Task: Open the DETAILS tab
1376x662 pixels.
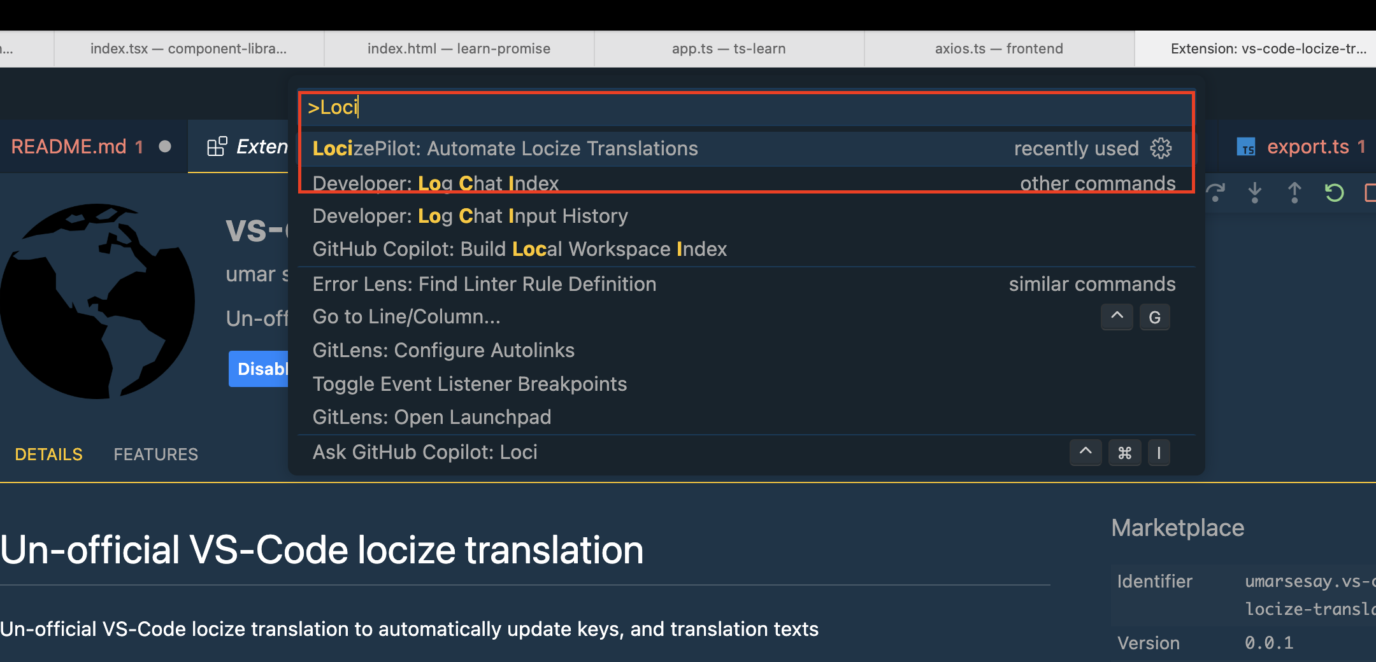Action: (48, 454)
